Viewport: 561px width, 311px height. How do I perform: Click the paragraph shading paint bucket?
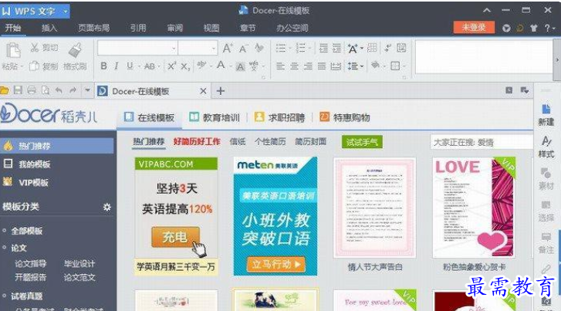point(375,66)
